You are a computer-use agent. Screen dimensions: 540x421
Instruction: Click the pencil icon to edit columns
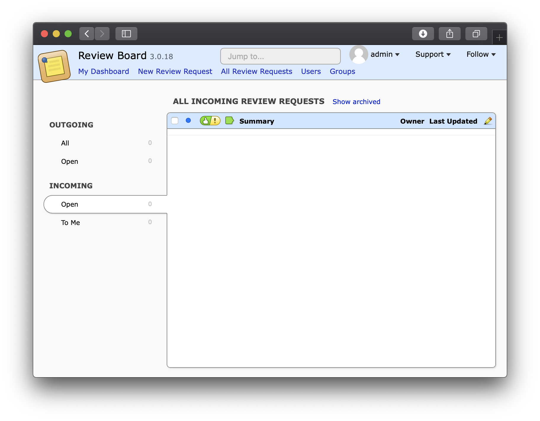488,121
